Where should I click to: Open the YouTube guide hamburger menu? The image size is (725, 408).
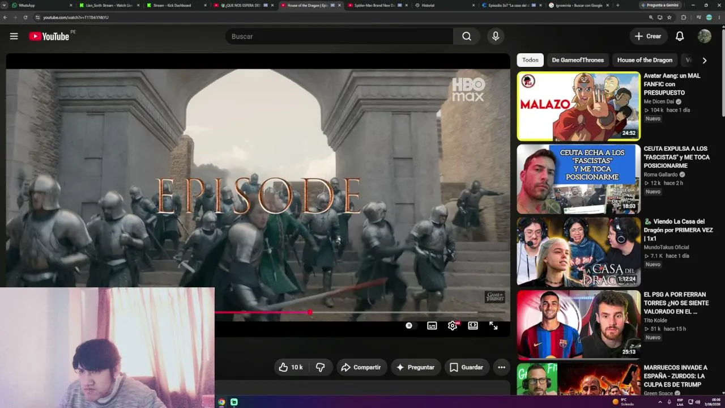(14, 36)
